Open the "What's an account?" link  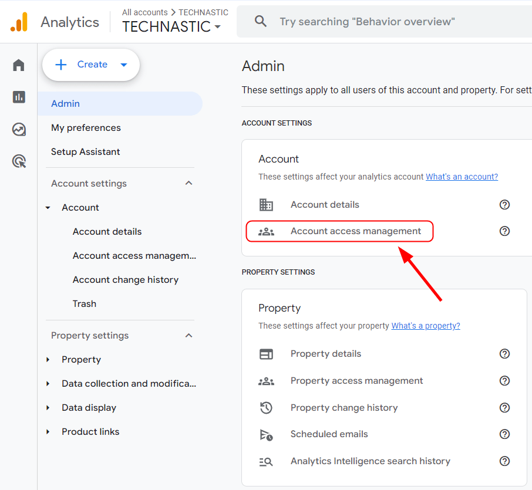[x=462, y=177]
